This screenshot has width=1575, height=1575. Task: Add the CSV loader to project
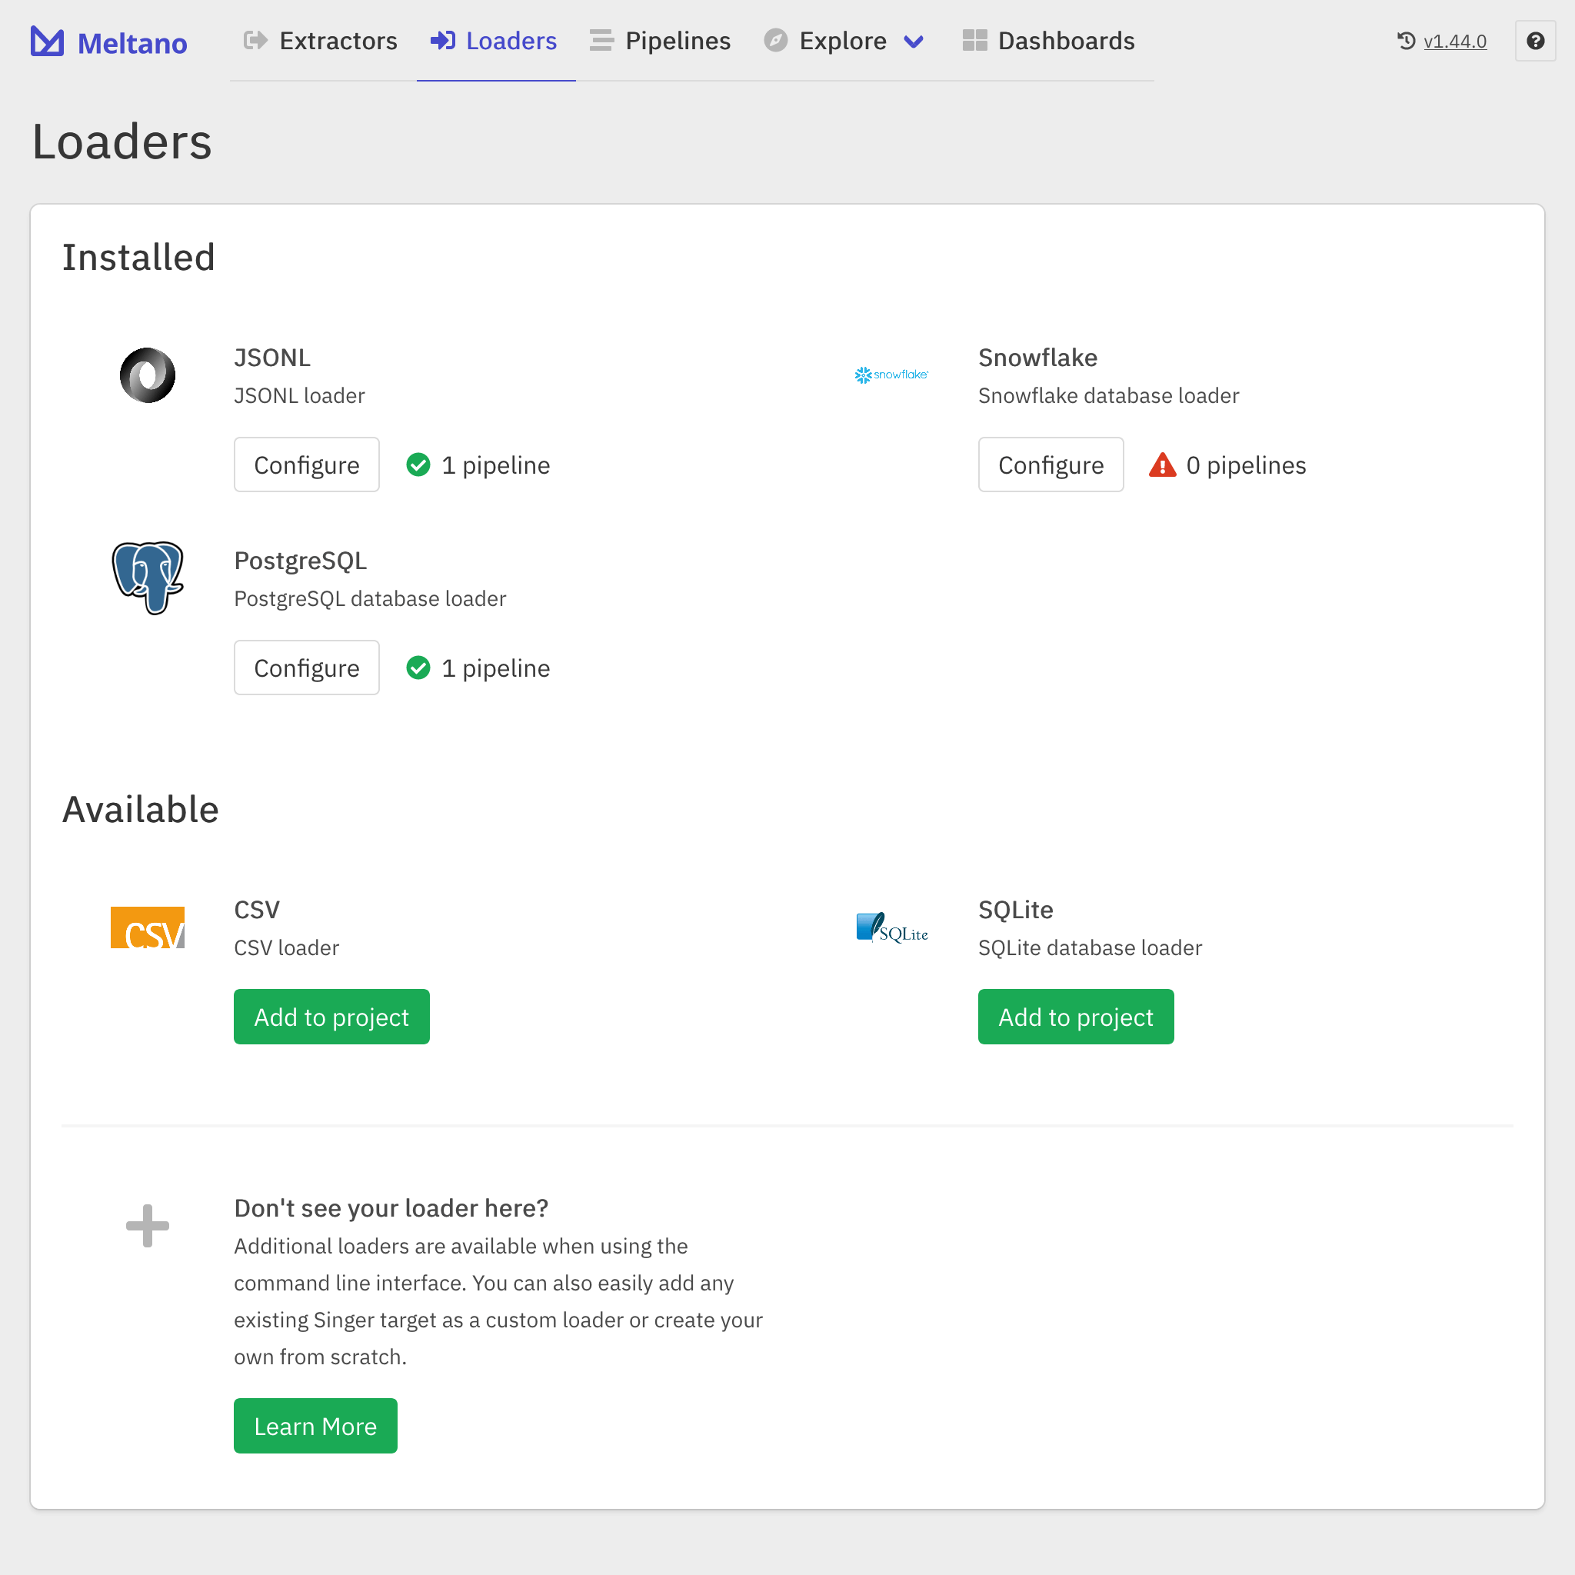pos(331,1017)
